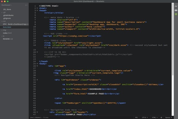Viewport: 178px width, 119px height.
Task: Expand the js folder in file tree
Action: coord(2,36)
